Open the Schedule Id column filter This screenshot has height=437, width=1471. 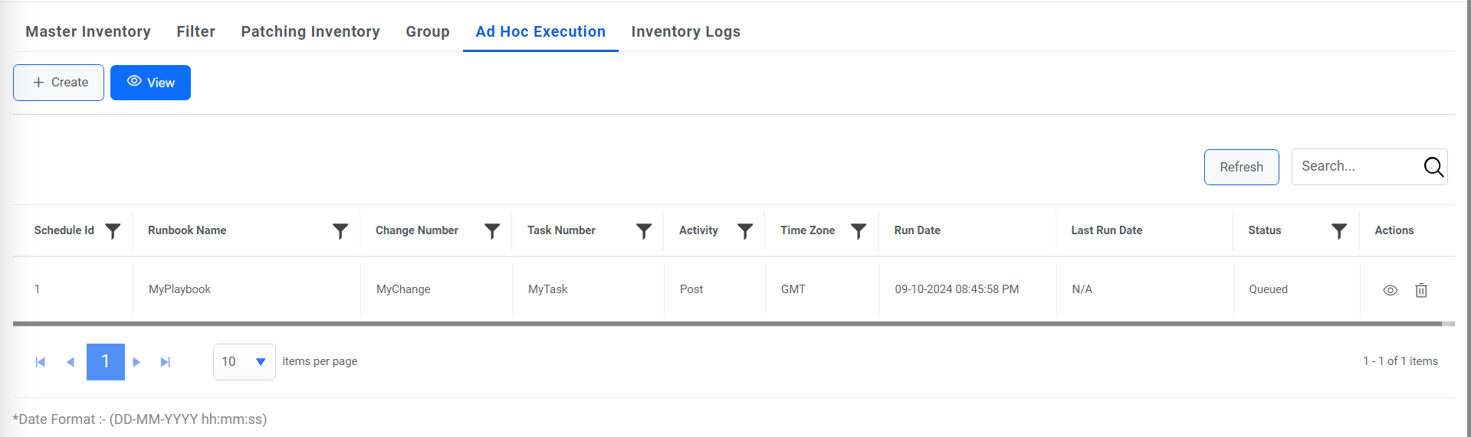pos(113,231)
